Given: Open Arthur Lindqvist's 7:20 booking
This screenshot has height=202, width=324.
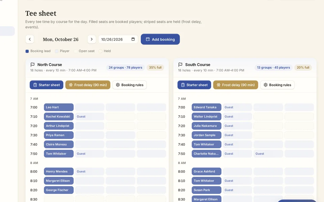Looking at the screenshot, I should coord(59,126).
